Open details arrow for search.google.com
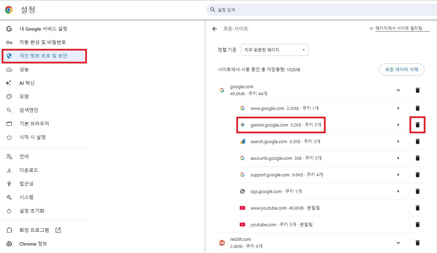The height and width of the screenshot is (253, 437). click(x=398, y=141)
